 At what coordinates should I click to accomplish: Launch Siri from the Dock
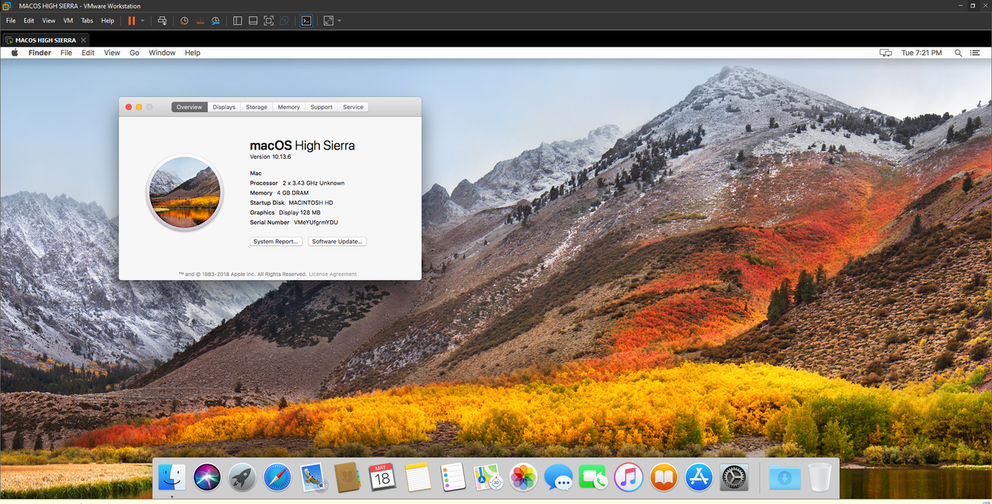tap(207, 477)
